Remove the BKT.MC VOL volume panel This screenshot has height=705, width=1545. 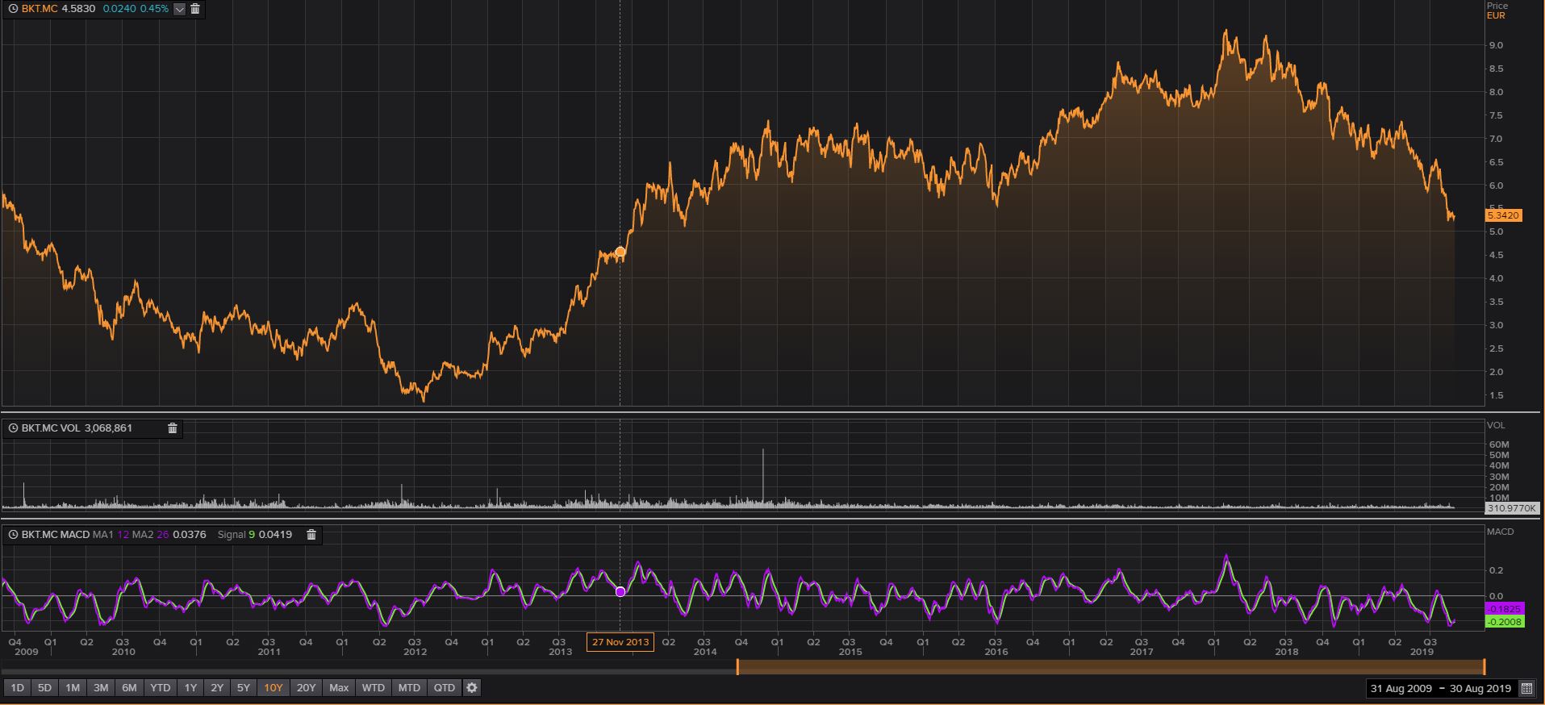pyautogui.click(x=172, y=428)
